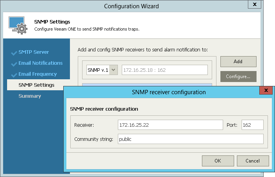Go to Email Notifications wizard step

coord(40,63)
